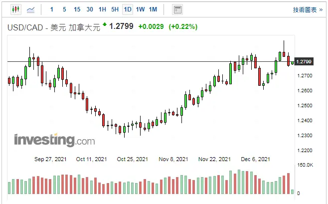Click the Nov 8, 2021 date axis label
This screenshot has height=204, width=328.
tap(174, 159)
